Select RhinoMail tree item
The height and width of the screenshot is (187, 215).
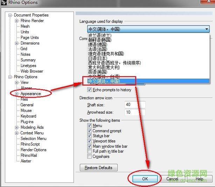point(29,155)
